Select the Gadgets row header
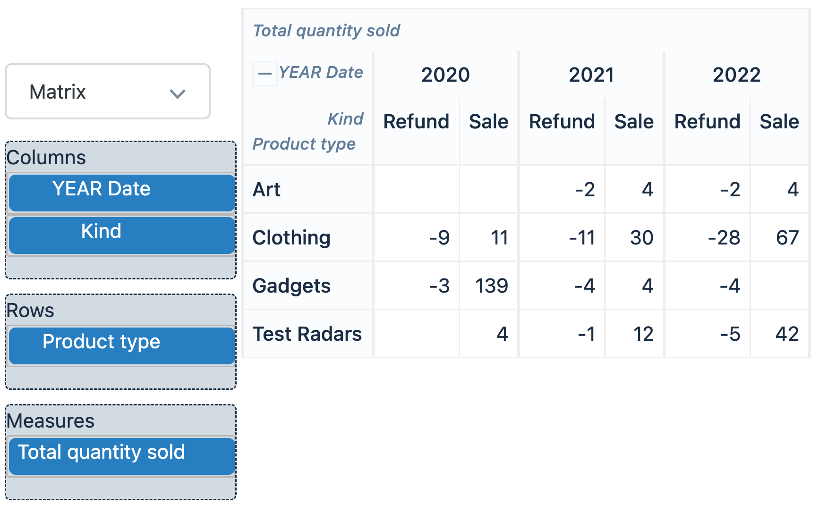The image size is (819, 505). (291, 286)
